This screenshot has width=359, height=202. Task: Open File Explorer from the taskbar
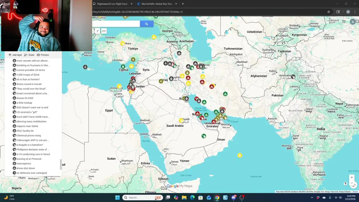[x=184, y=198]
